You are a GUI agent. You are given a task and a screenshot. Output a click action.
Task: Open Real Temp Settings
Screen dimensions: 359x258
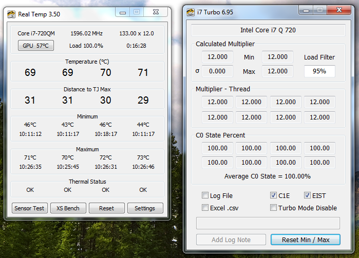[145, 208]
